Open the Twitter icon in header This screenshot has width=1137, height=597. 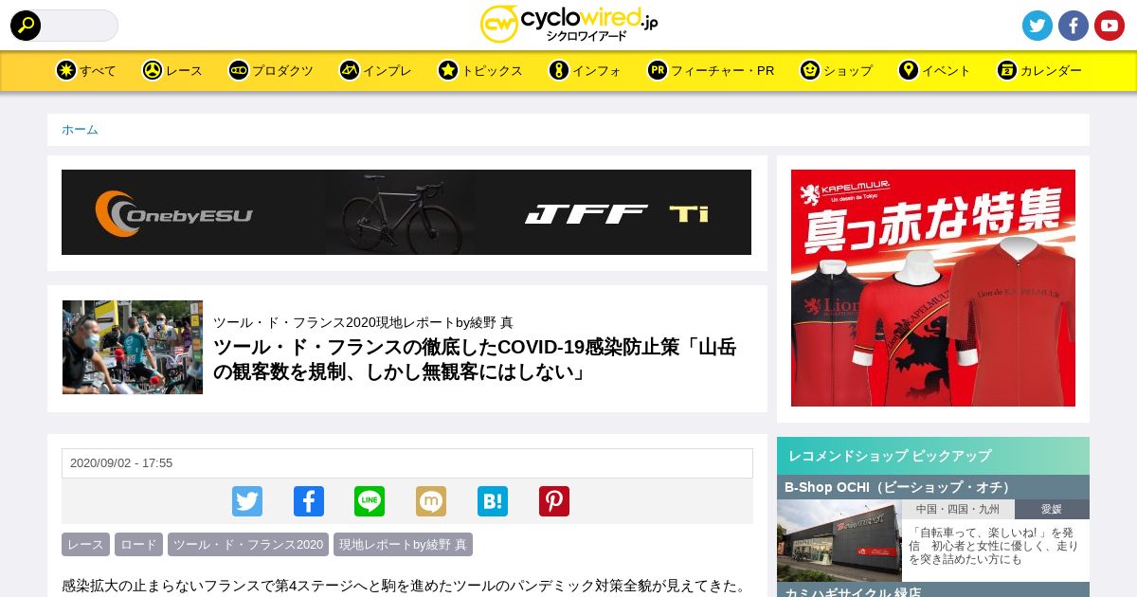1038,26
